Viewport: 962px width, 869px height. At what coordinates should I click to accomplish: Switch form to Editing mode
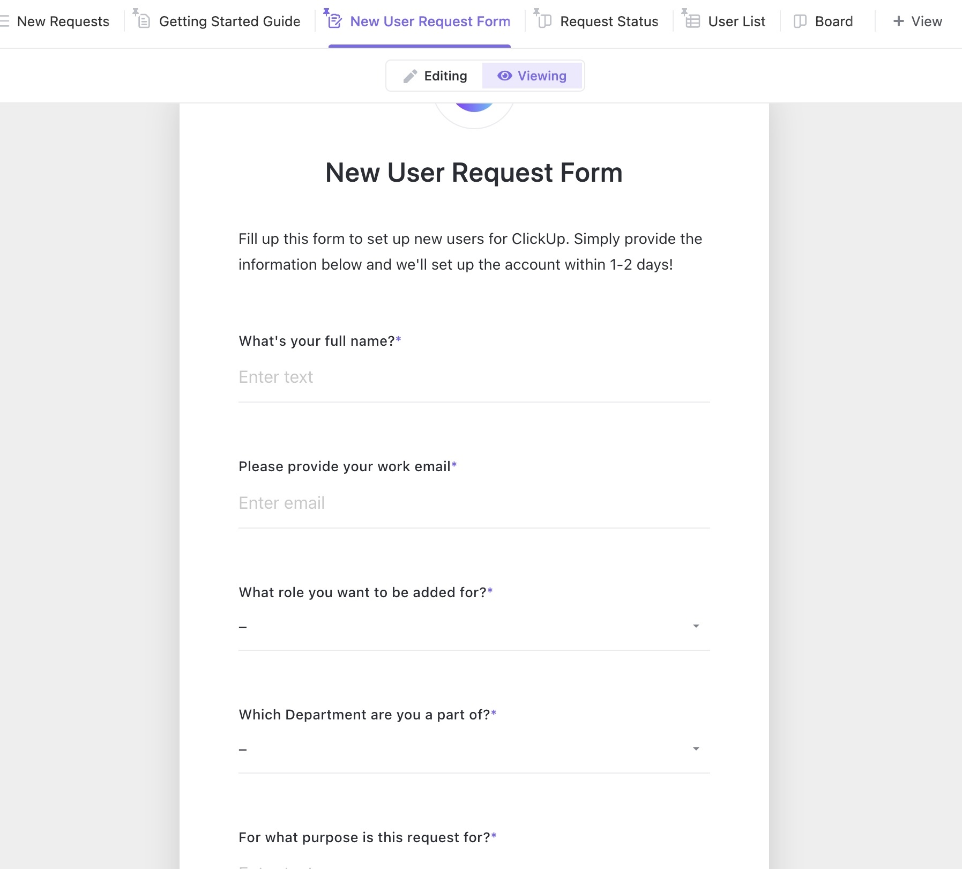click(435, 76)
